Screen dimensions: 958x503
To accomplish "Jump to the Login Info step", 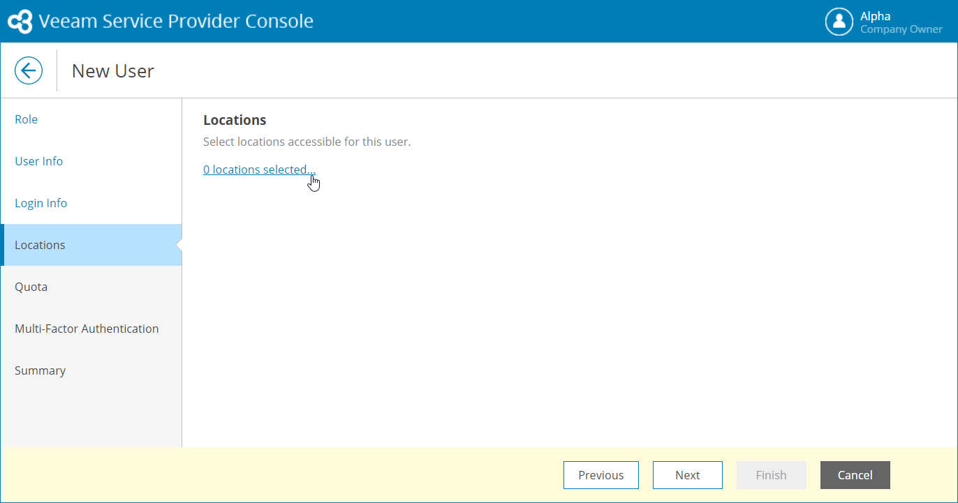I will pyautogui.click(x=41, y=203).
